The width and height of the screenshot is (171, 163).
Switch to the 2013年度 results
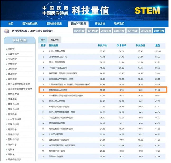[x=79, y=31]
